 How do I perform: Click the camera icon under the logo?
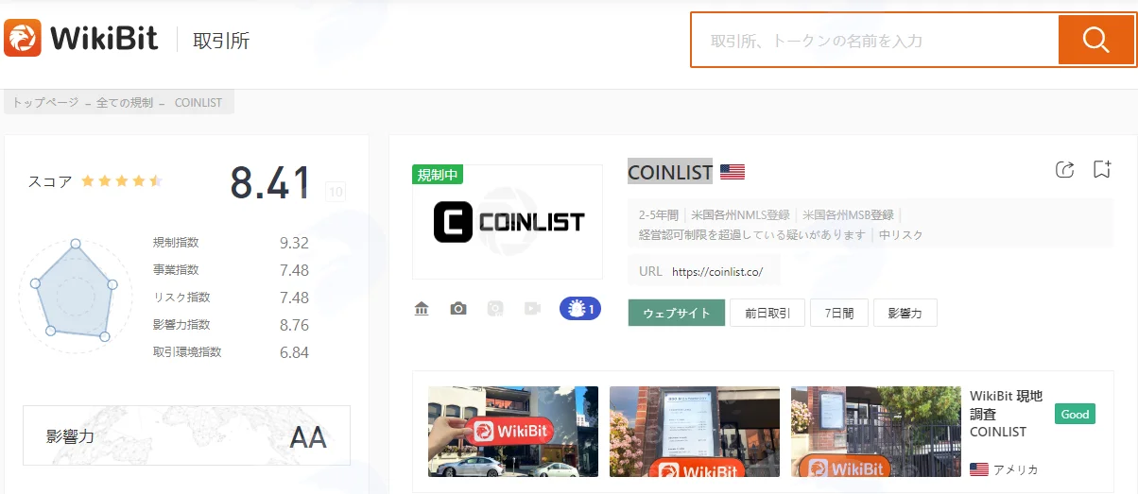(x=458, y=308)
